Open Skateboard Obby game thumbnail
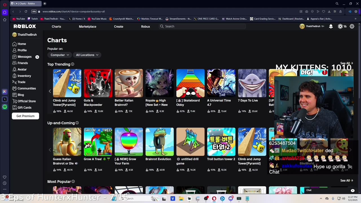The image size is (361, 203). tap(190, 83)
